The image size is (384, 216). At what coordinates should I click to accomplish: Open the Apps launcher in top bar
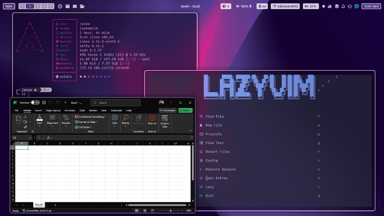[x=9, y=6]
